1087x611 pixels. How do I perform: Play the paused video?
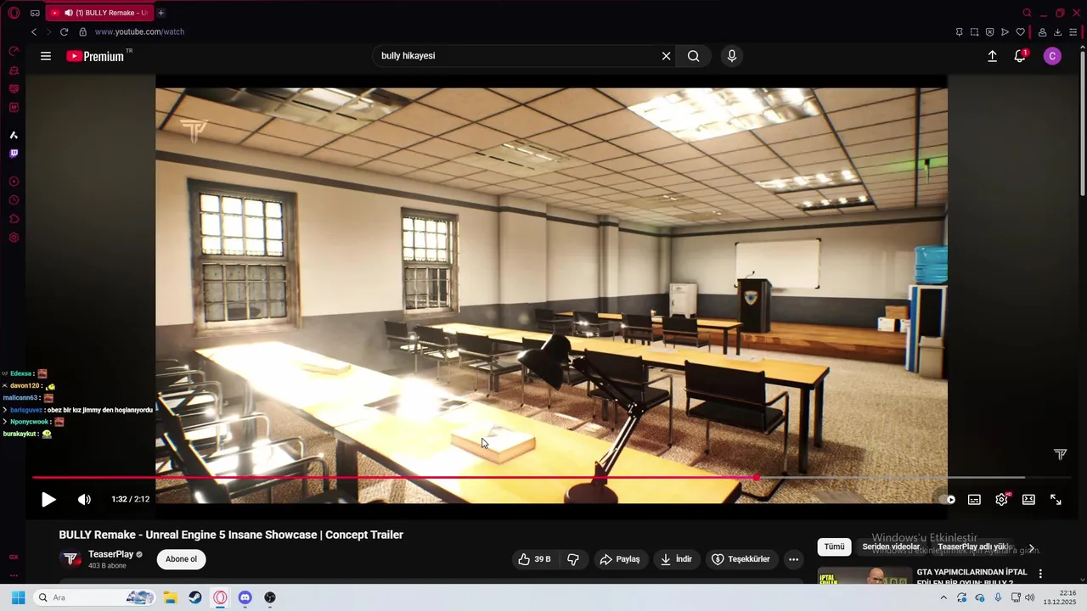click(48, 500)
